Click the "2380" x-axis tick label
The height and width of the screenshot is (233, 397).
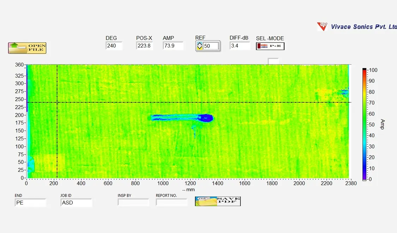[x=351, y=183]
